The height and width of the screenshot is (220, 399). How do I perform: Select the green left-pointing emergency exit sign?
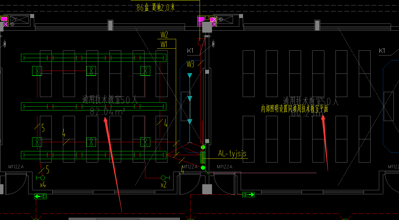(40, 196)
